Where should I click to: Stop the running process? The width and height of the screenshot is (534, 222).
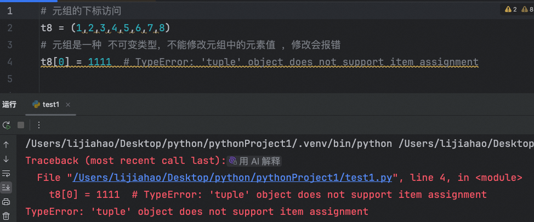(x=21, y=125)
